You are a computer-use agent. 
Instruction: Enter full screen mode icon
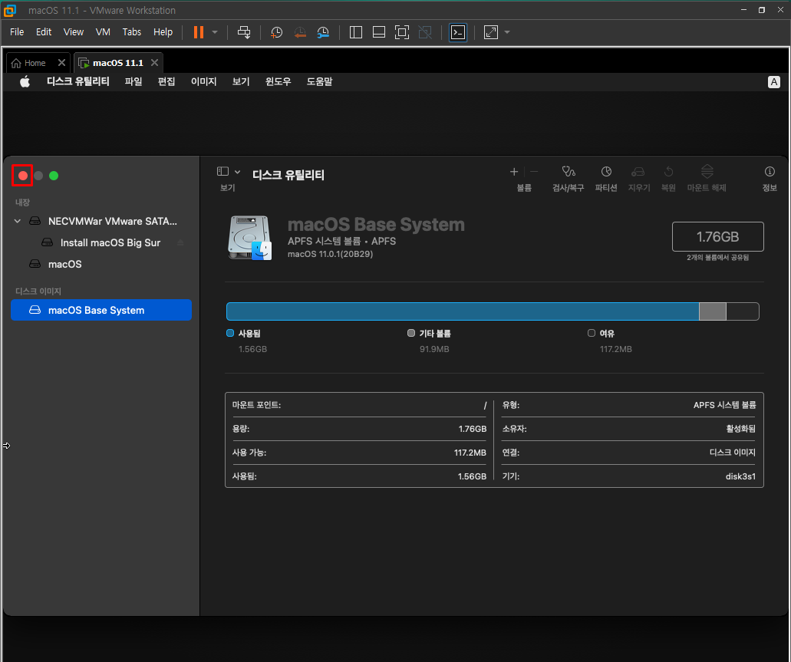click(402, 32)
